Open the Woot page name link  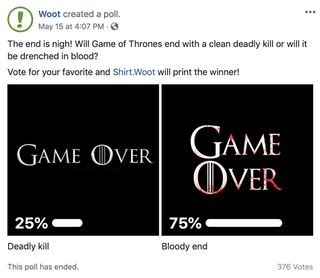coord(50,14)
